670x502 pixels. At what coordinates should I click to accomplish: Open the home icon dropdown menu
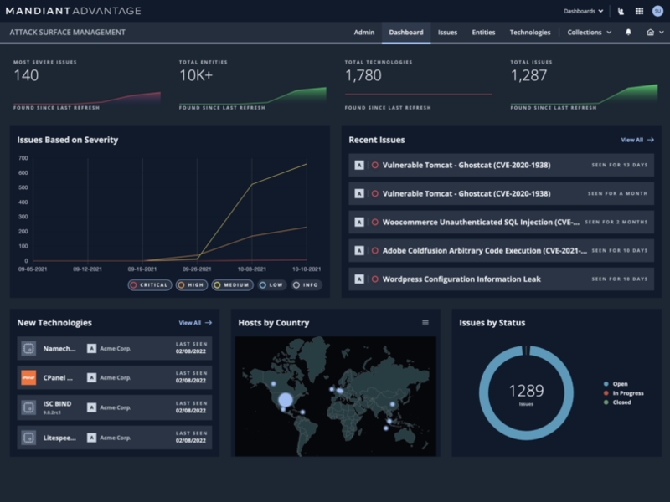click(655, 33)
